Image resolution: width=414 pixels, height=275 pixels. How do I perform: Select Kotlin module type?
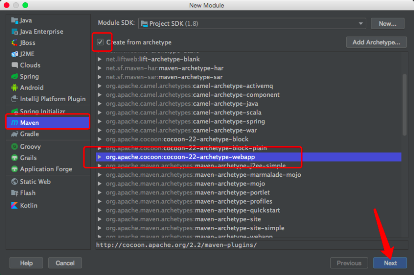(48, 205)
